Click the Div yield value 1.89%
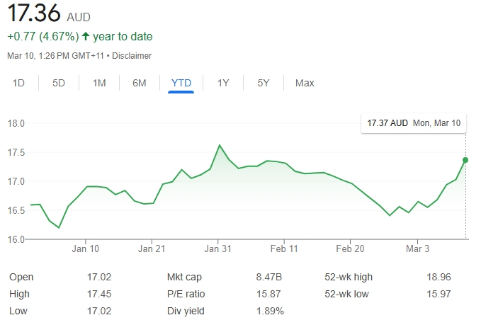Viewport: 481px width, 320px height. coord(270,311)
